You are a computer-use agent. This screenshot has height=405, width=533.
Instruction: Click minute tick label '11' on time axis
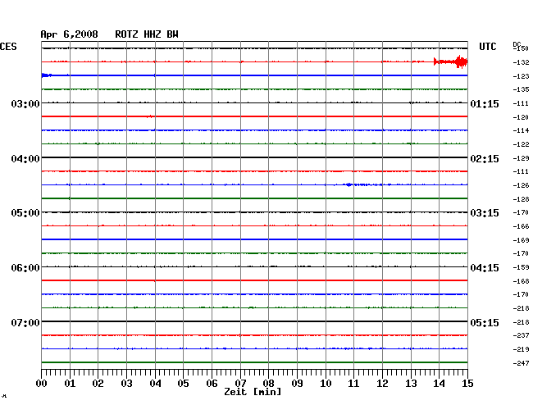(x=353, y=384)
